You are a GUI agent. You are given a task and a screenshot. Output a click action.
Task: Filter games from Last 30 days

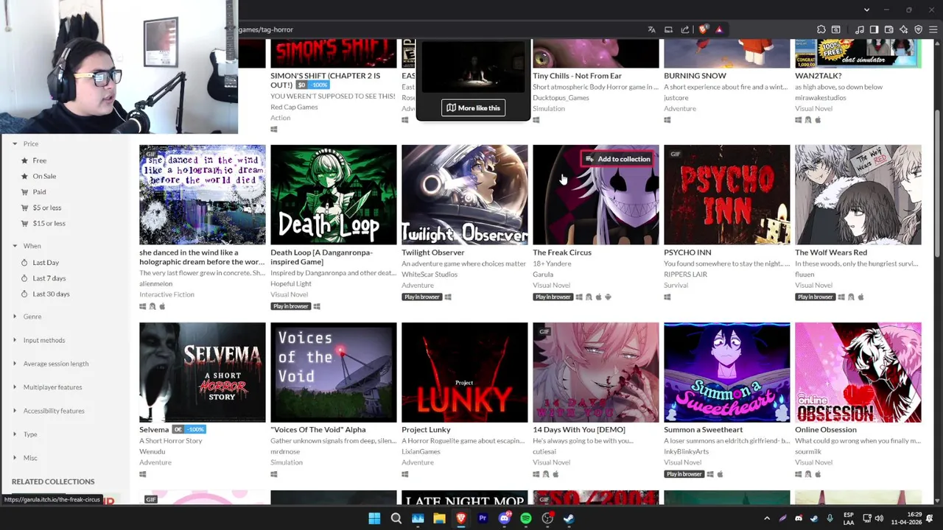coord(51,294)
